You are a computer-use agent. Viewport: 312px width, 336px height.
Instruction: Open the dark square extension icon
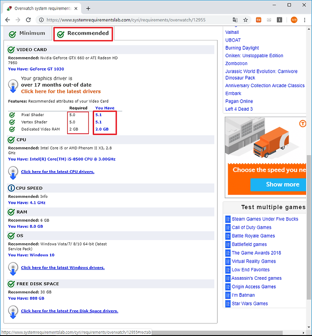[279, 20]
